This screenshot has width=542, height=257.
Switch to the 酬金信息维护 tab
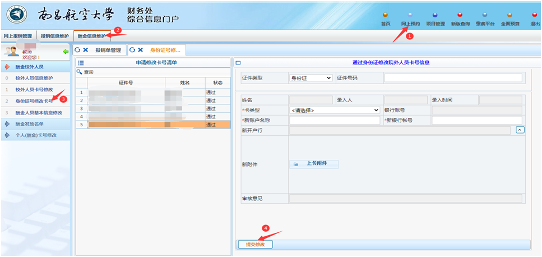click(91, 36)
